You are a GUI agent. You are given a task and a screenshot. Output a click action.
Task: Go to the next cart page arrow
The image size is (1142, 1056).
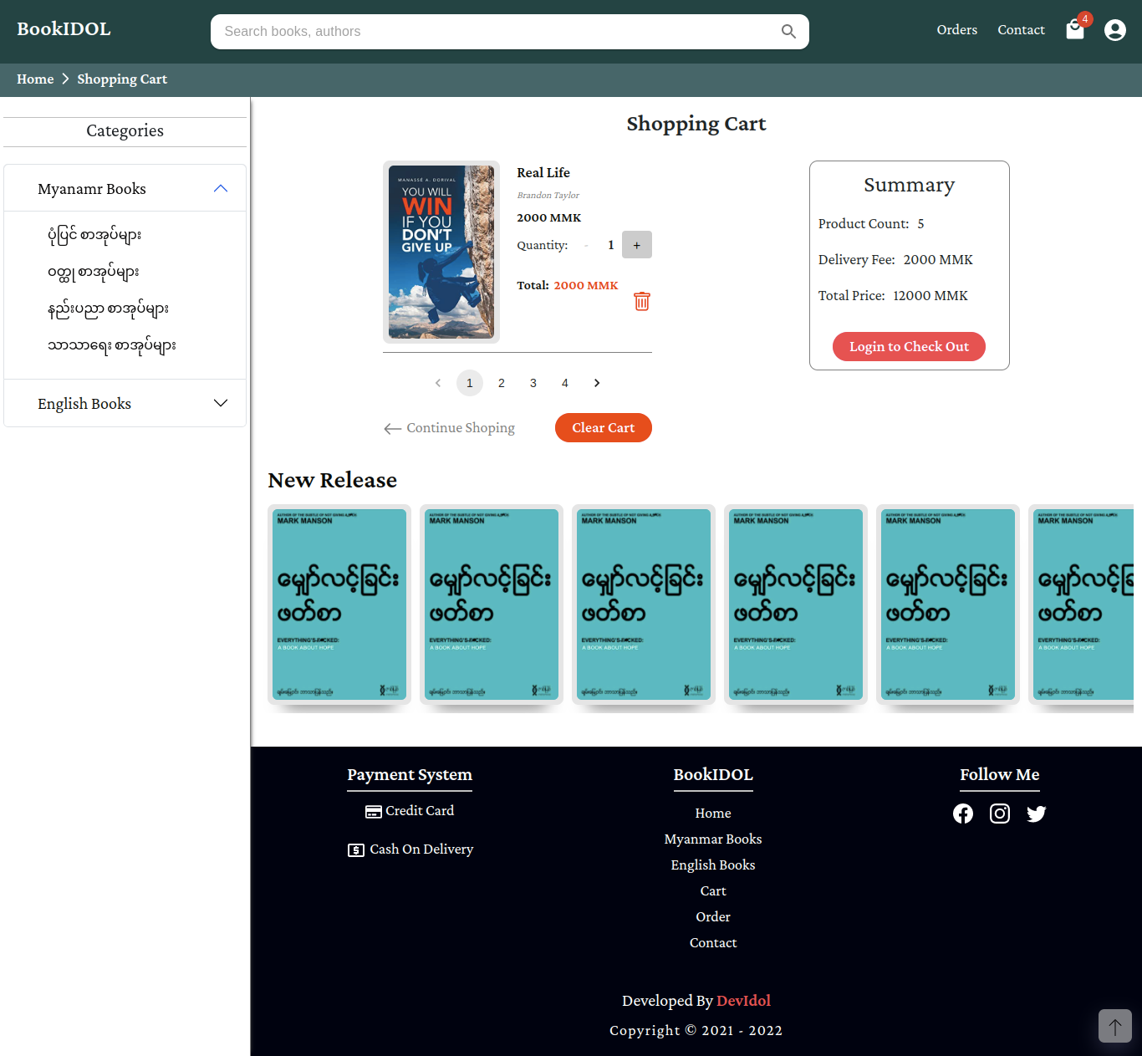pyautogui.click(x=597, y=383)
